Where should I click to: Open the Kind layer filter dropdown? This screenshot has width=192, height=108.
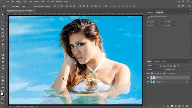pos(153,66)
